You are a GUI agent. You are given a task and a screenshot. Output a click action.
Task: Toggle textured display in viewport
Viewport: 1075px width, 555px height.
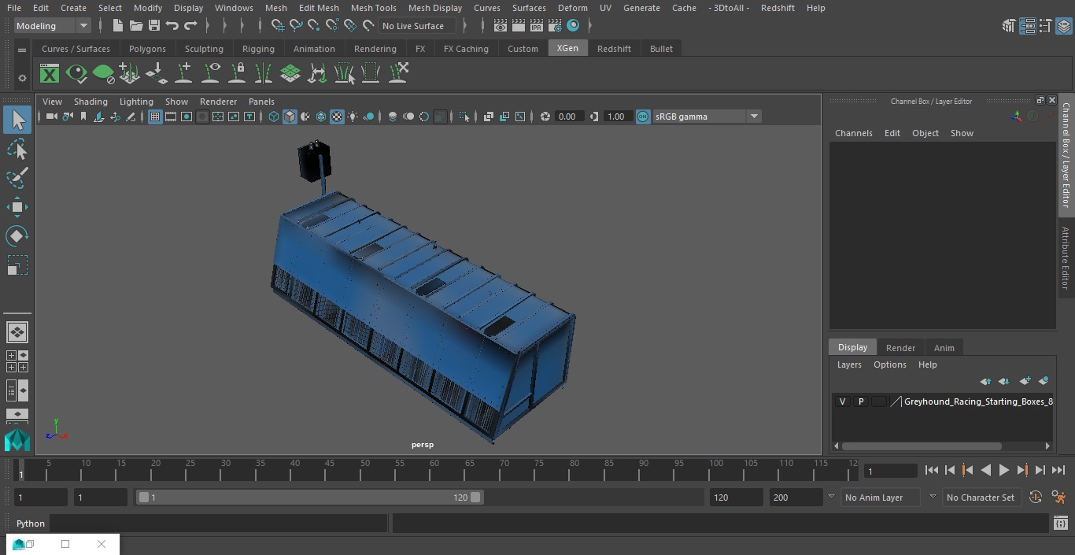(337, 117)
